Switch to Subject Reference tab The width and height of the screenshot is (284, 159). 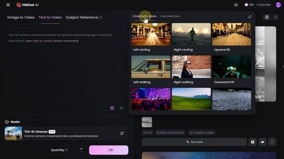[82, 17]
